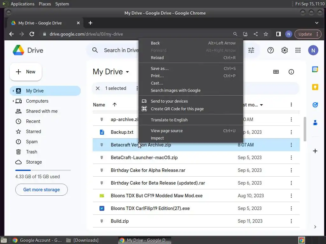Go back in Chrome toolbar
This screenshot has height=244, width=326.
pos(11,34)
